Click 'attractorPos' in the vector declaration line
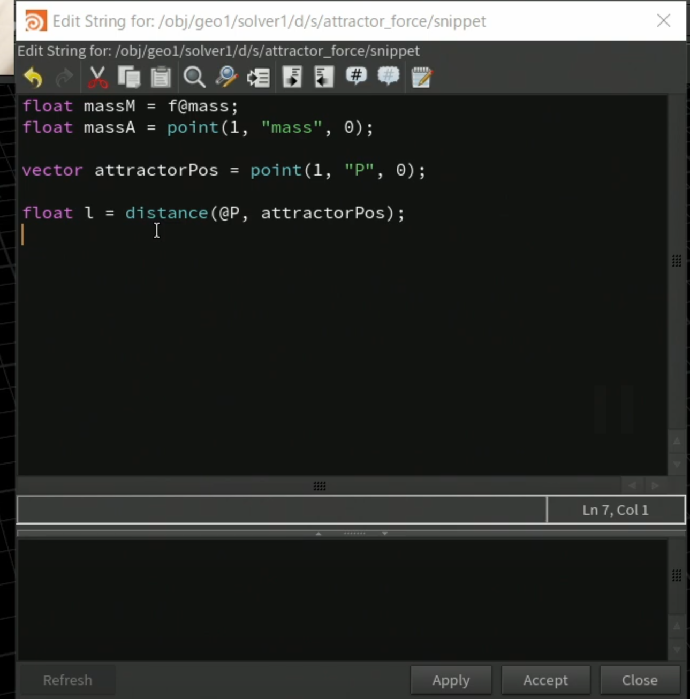690x699 pixels. pos(156,170)
